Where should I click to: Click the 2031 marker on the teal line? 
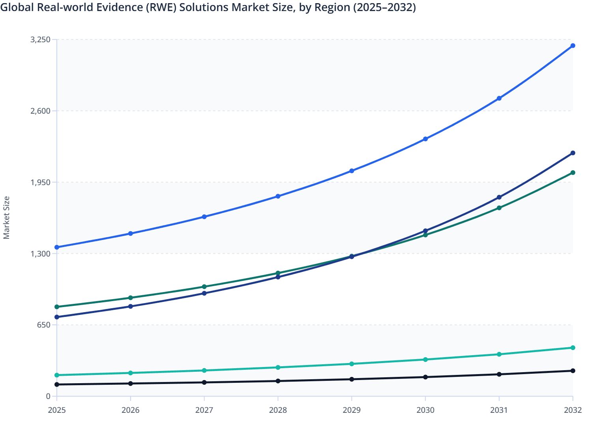[499, 354]
